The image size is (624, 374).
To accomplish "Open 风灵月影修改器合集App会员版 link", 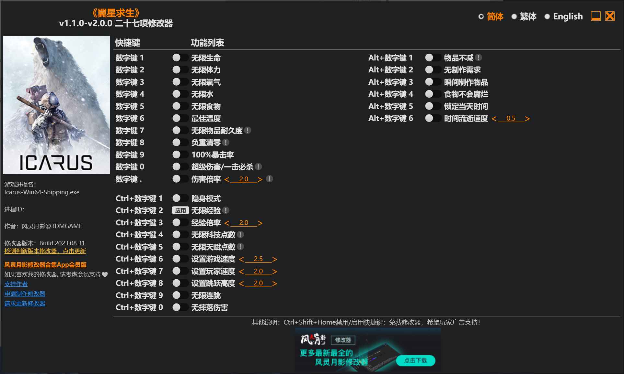I will [44, 265].
